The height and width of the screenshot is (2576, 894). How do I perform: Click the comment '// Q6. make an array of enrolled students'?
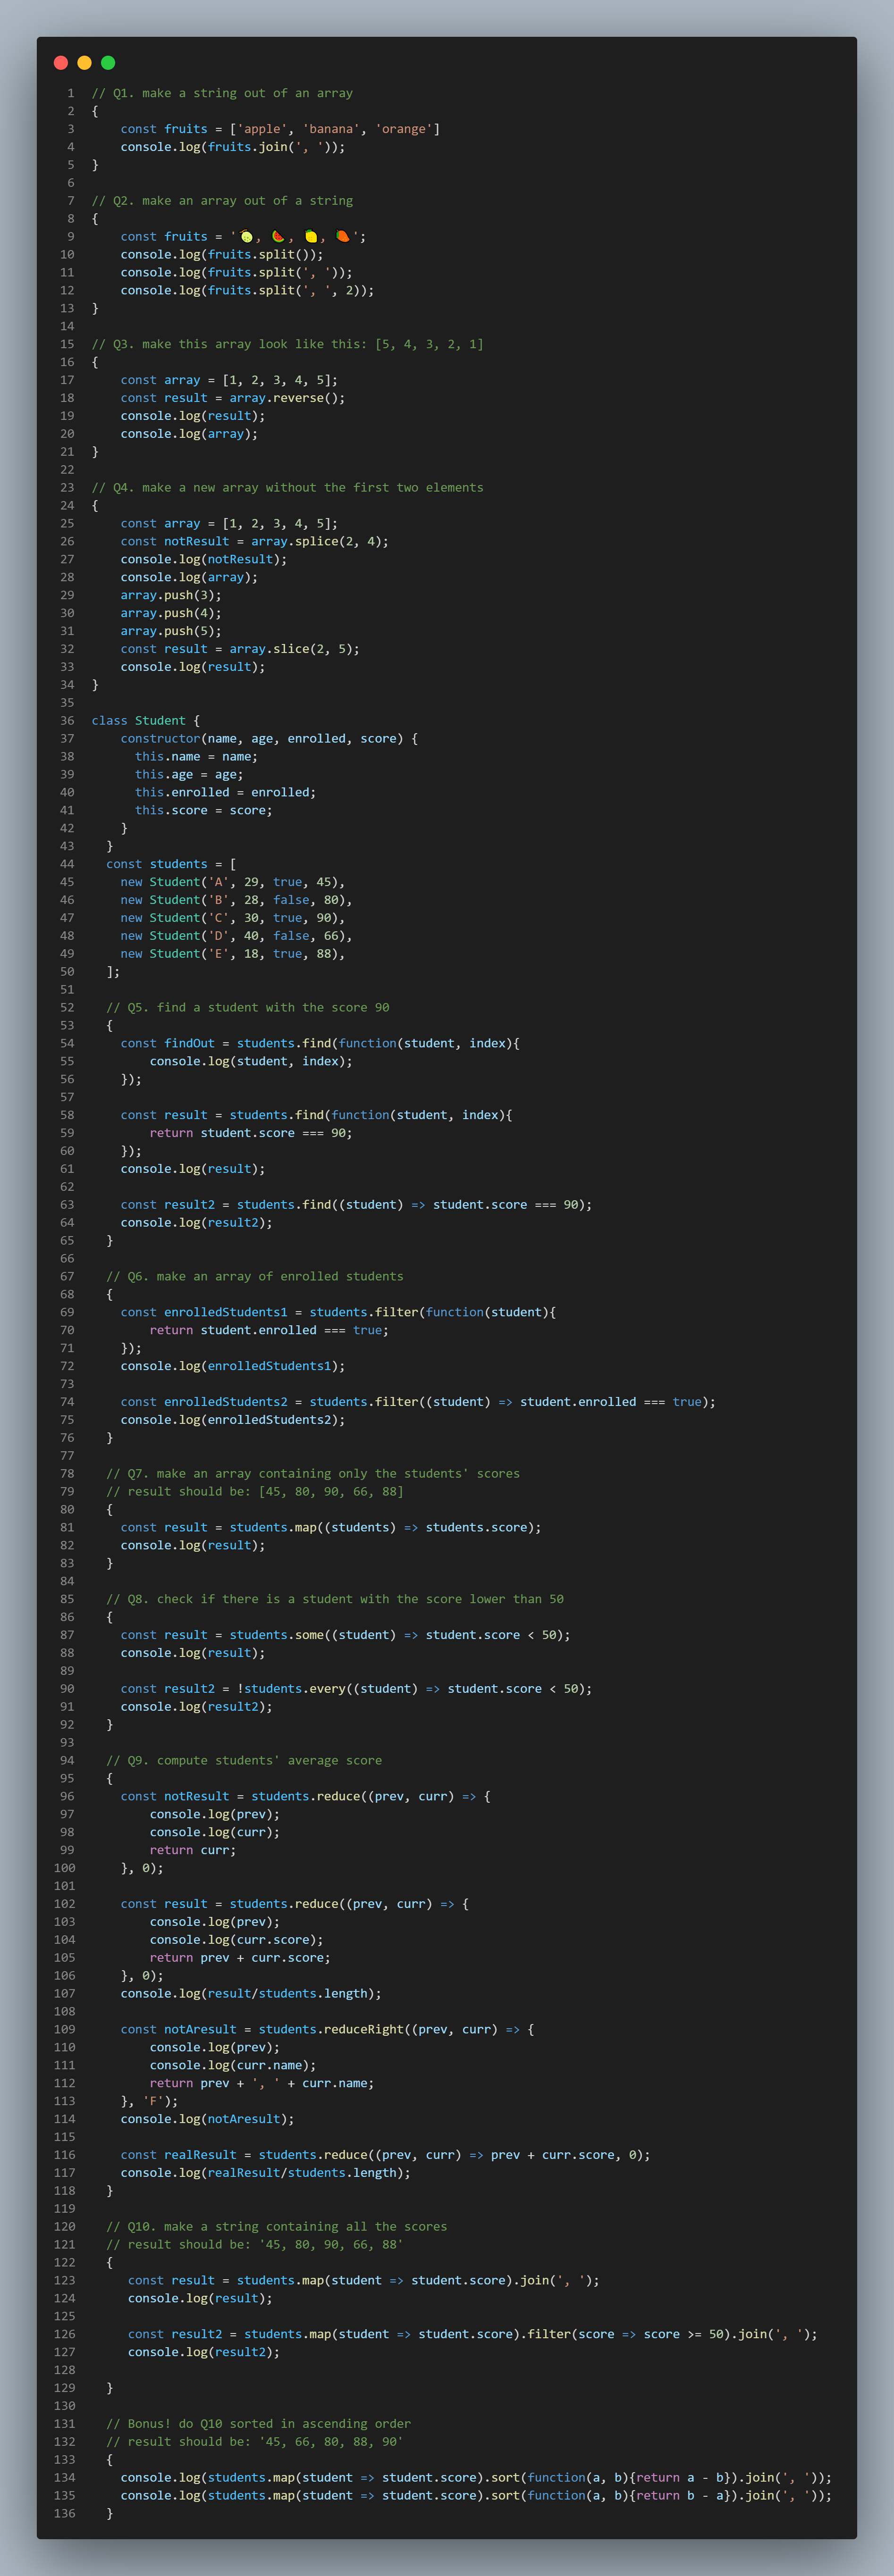point(255,1277)
